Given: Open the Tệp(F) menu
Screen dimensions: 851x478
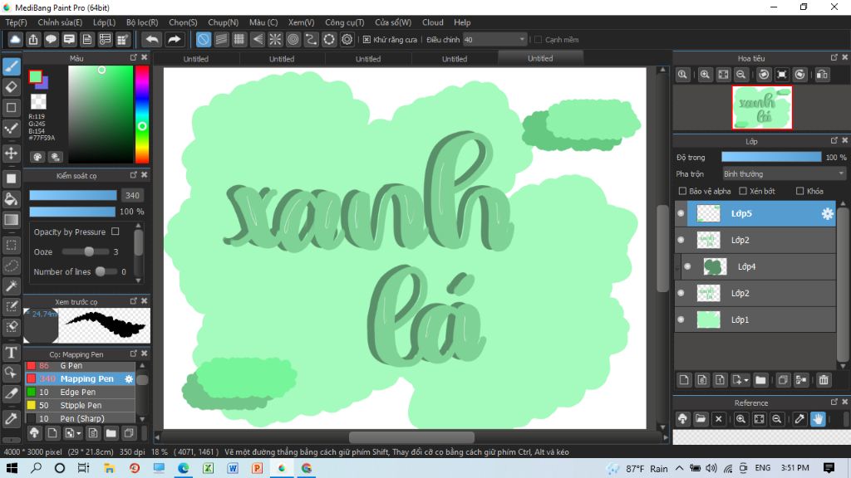Looking at the screenshot, I should point(17,22).
